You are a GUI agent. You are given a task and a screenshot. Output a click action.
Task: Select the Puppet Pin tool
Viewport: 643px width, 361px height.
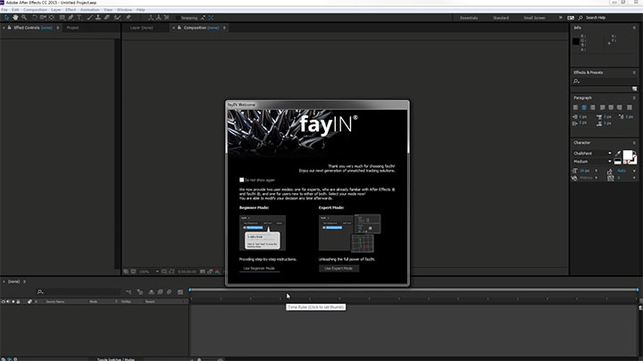(129, 18)
